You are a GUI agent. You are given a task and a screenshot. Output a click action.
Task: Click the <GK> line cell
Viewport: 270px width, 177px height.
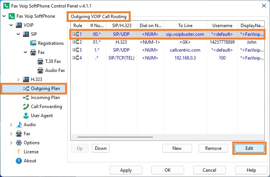click(x=185, y=42)
